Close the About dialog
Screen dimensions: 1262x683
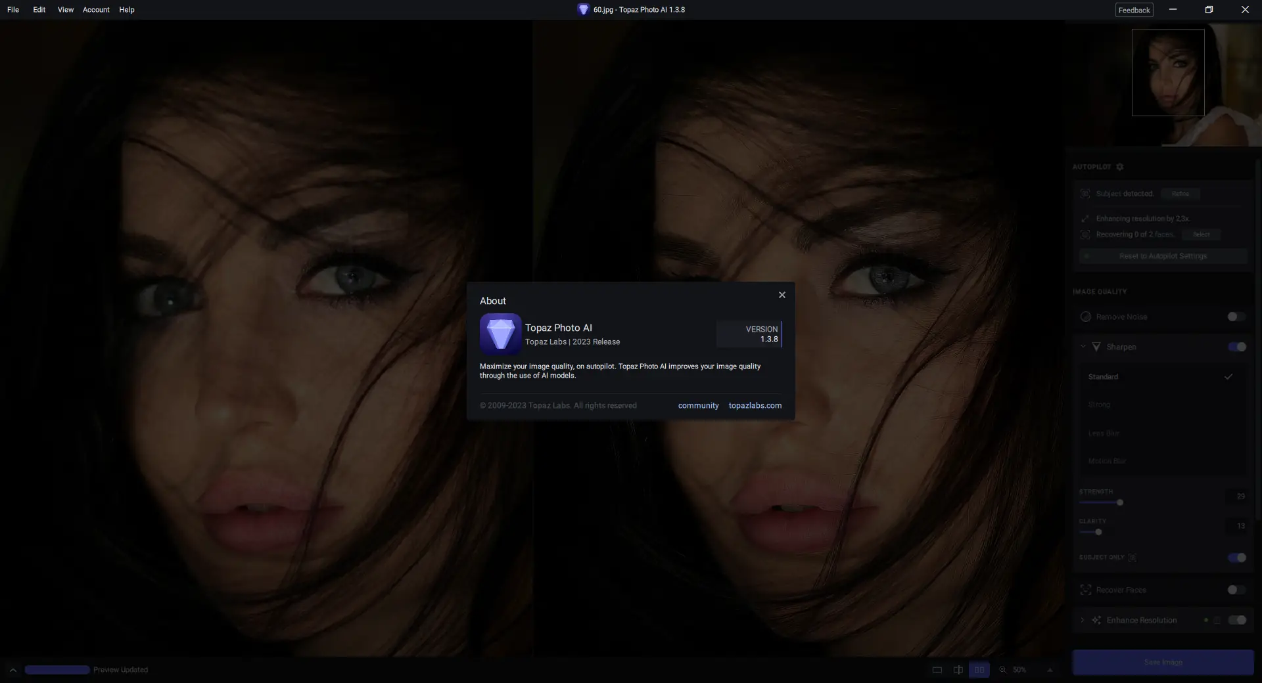click(x=782, y=295)
